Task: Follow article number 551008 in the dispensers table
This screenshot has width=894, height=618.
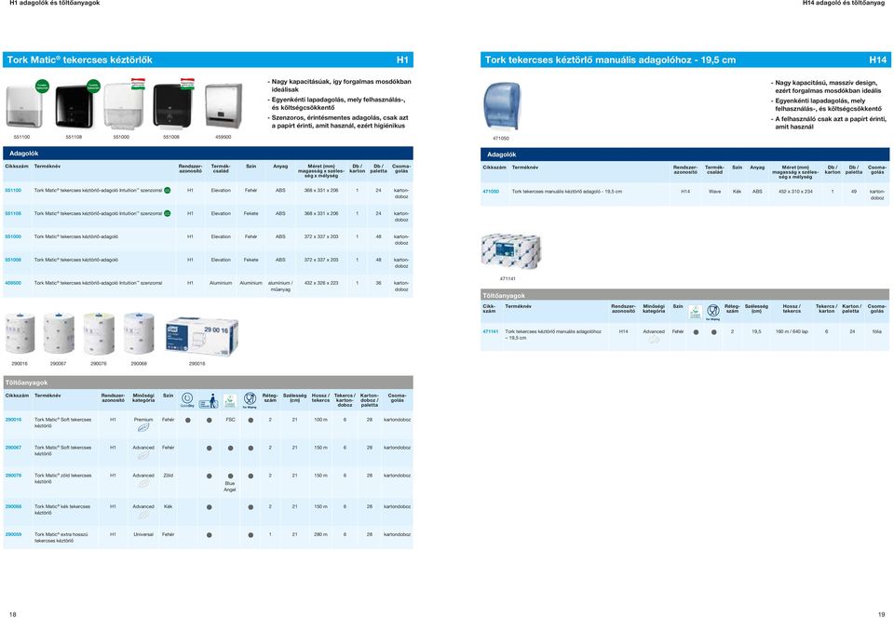Action: point(13,260)
